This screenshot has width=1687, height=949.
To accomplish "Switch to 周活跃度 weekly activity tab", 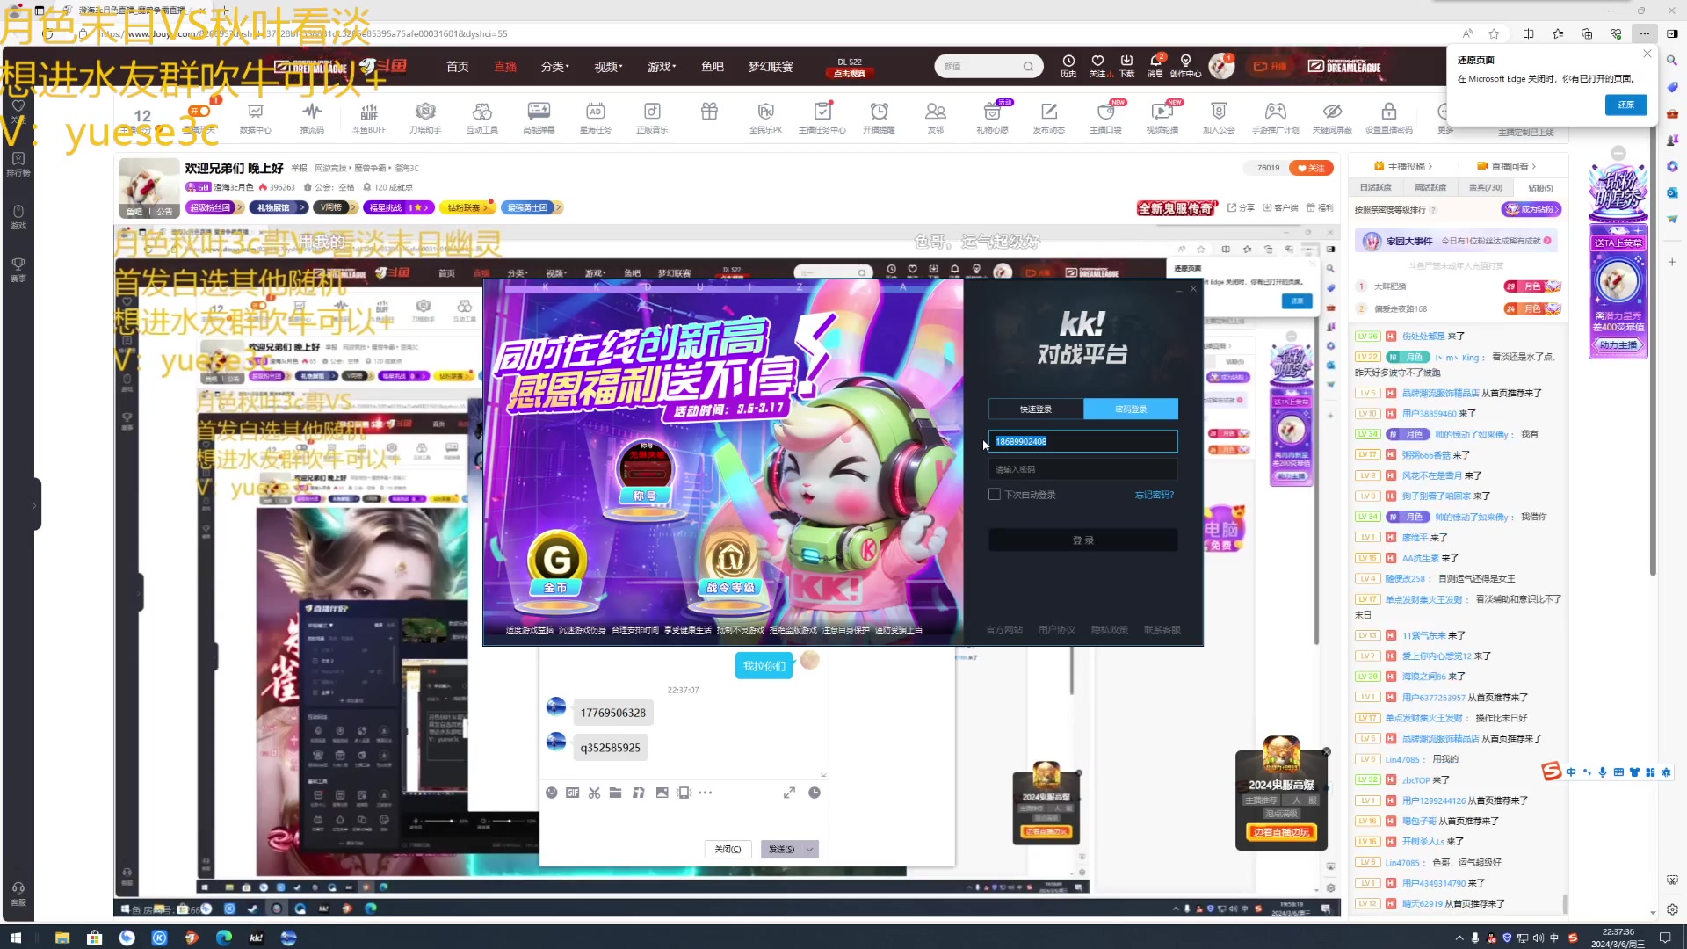I will [x=1430, y=187].
